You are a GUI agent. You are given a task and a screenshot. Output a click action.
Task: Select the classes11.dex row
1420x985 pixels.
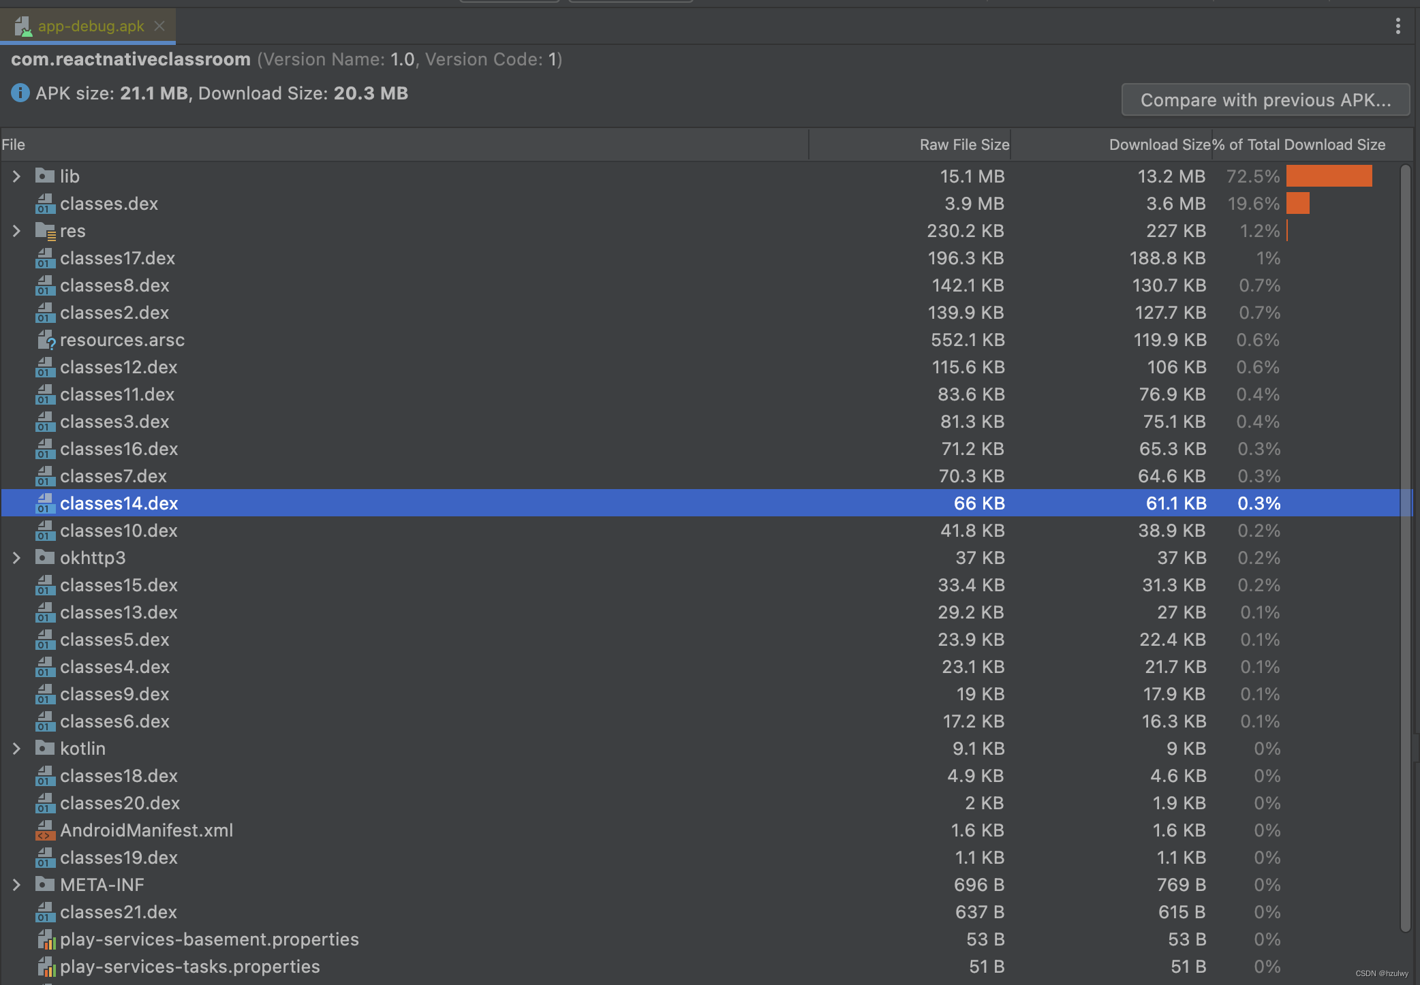706,394
